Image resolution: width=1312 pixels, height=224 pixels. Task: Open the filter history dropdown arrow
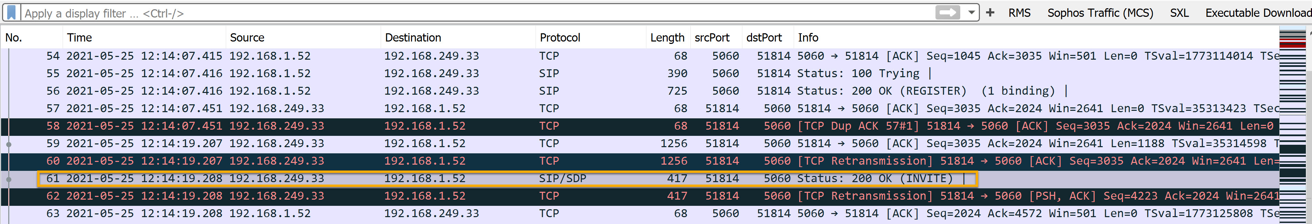[971, 12]
